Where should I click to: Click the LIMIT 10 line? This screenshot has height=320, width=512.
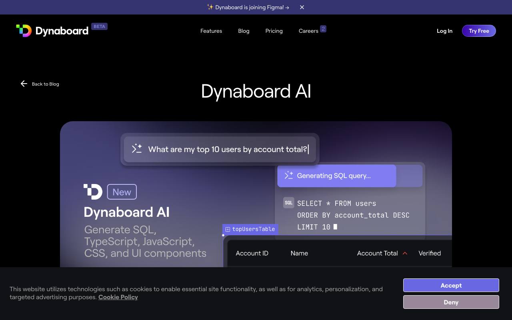[314, 227]
